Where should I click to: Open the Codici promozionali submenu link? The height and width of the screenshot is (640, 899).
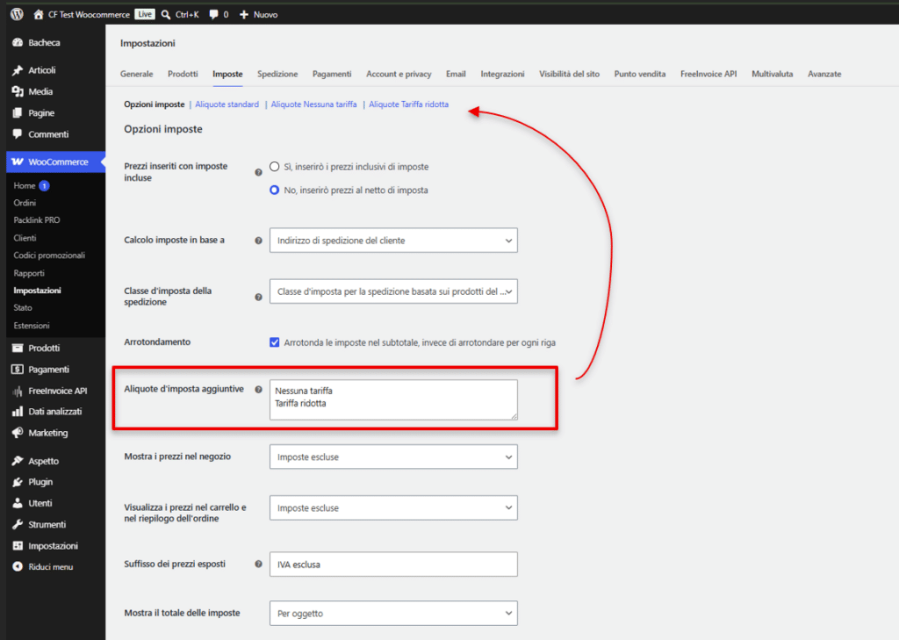[x=49, y=255]
